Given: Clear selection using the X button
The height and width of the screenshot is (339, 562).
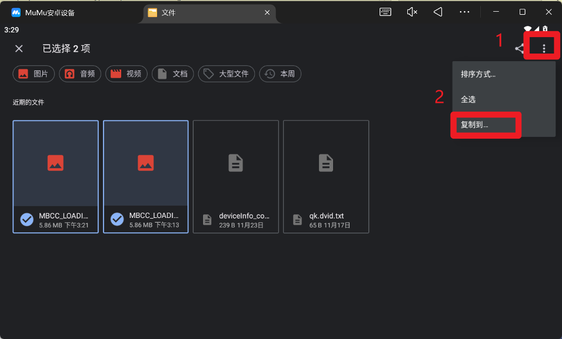Looking at the screenshot, I should coord(18,48).
